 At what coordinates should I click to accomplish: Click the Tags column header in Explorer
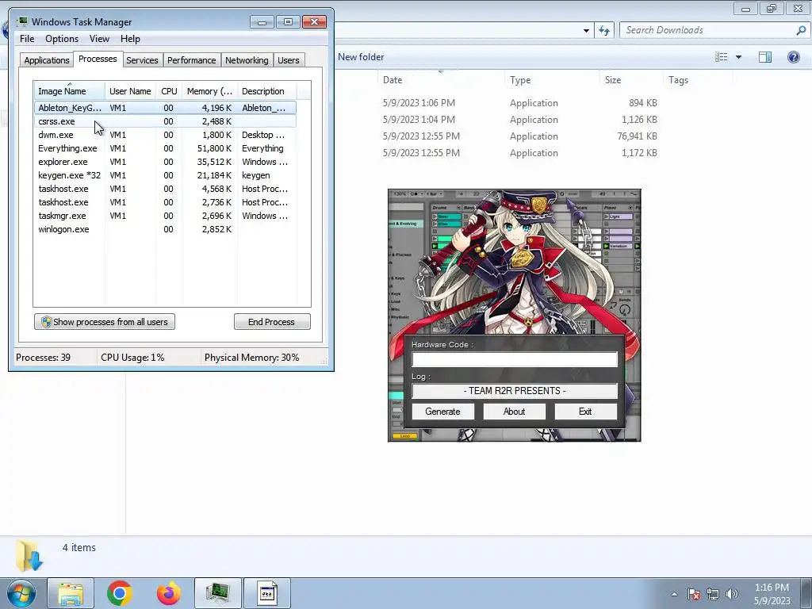[x=697, y=80]
